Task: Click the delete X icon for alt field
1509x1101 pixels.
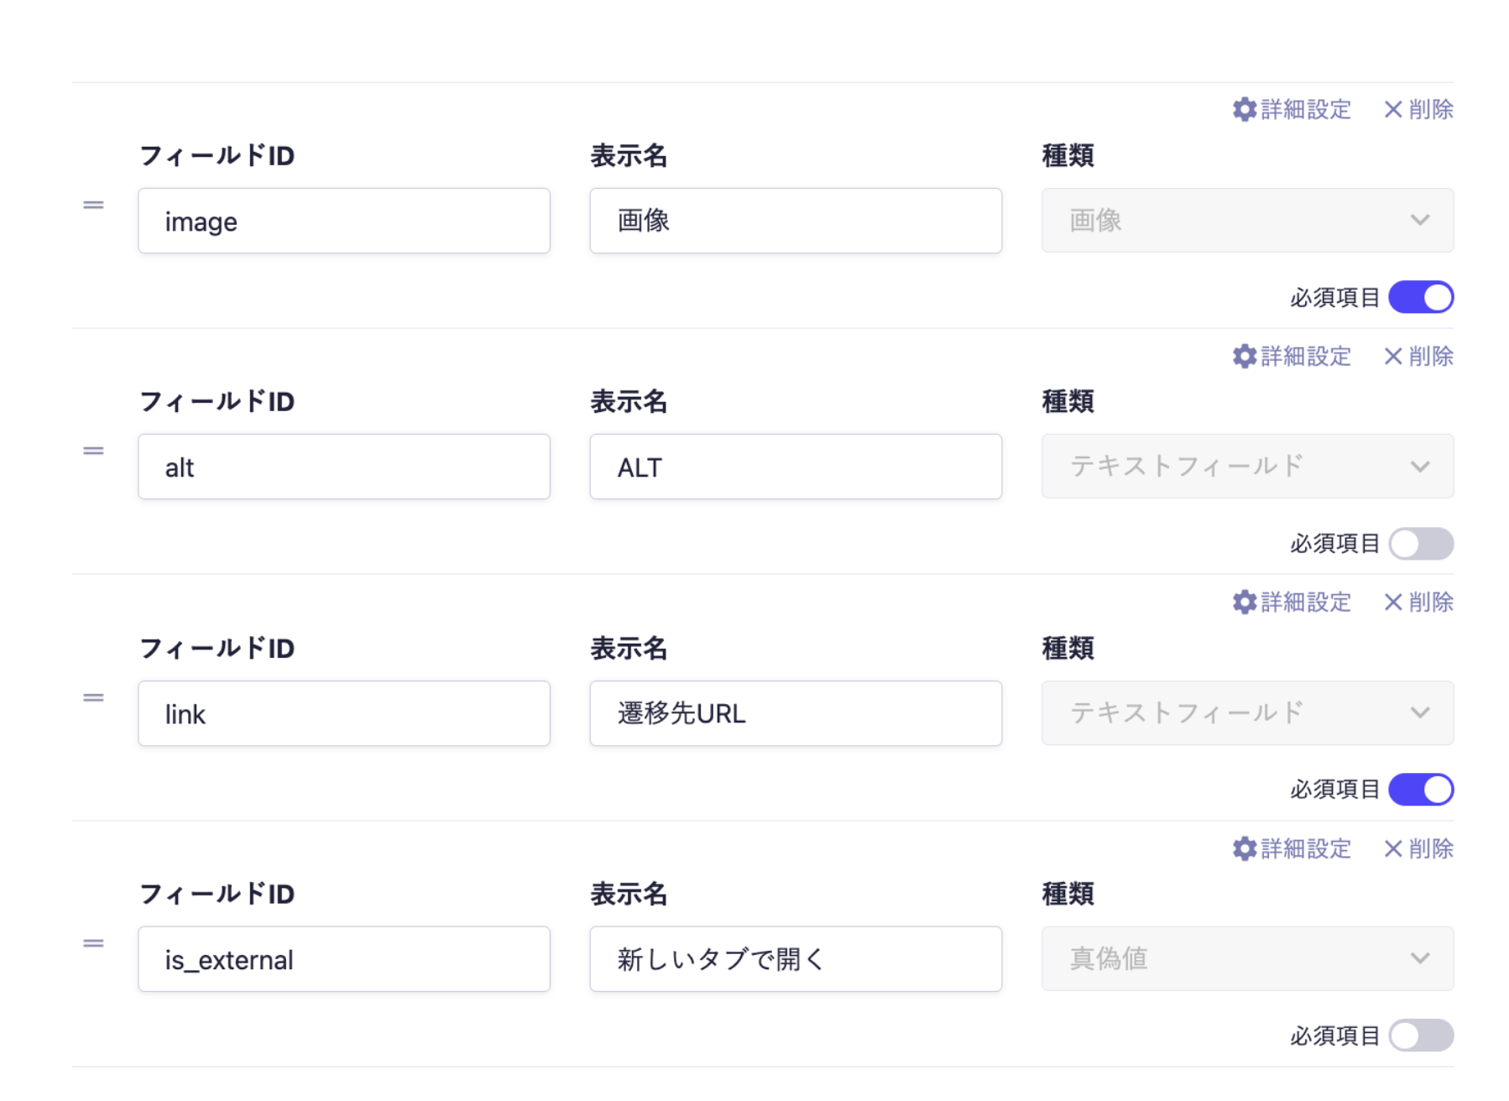Action: coord(1392,357)
